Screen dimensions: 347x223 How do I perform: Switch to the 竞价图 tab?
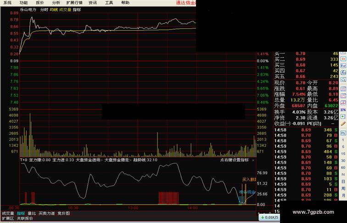[x=64, y=213]
